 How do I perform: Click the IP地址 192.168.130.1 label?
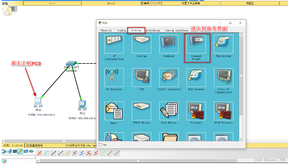41,115
